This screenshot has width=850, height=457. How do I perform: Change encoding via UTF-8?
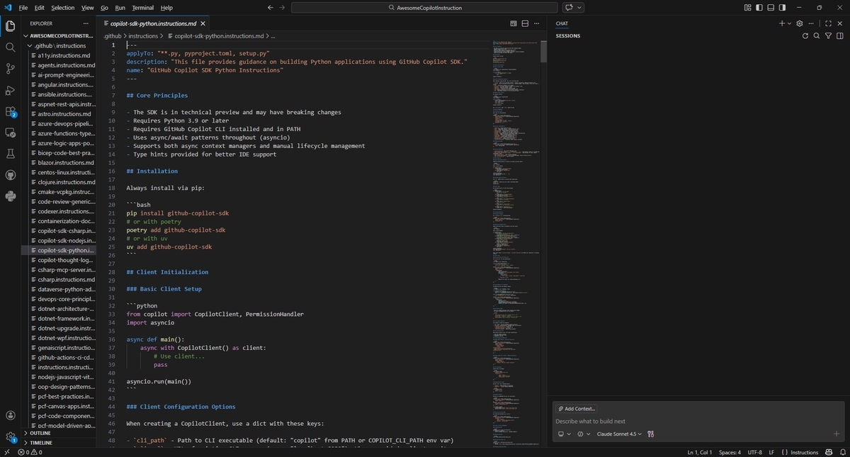point(754,452)
